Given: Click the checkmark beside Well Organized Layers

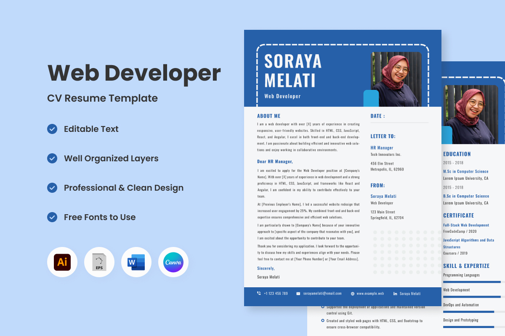Looking at the screenshot, I should (x=52, y=158).
